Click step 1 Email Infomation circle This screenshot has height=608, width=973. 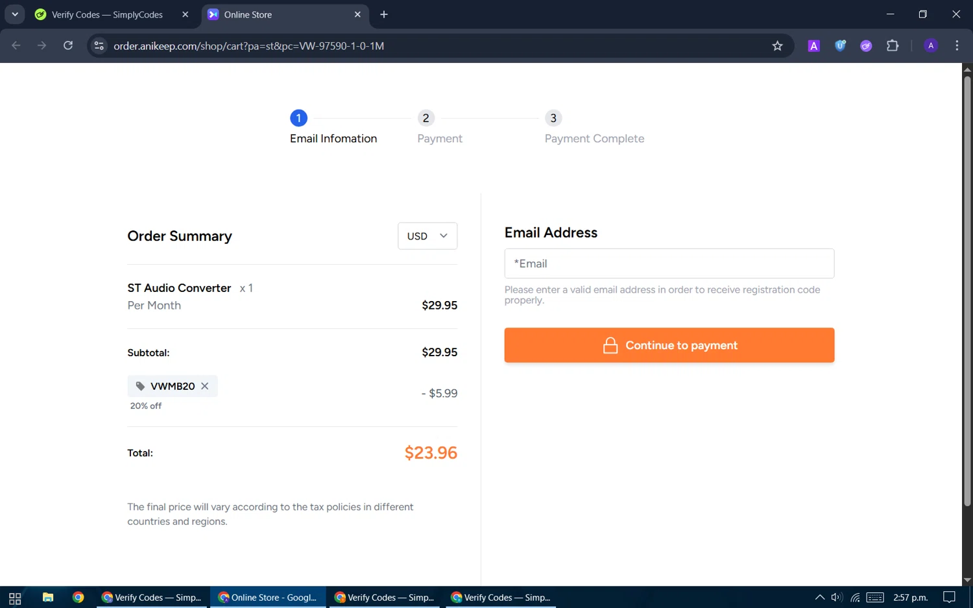298,118
